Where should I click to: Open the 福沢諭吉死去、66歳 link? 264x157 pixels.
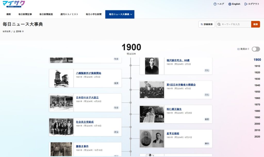click(178, 60)
